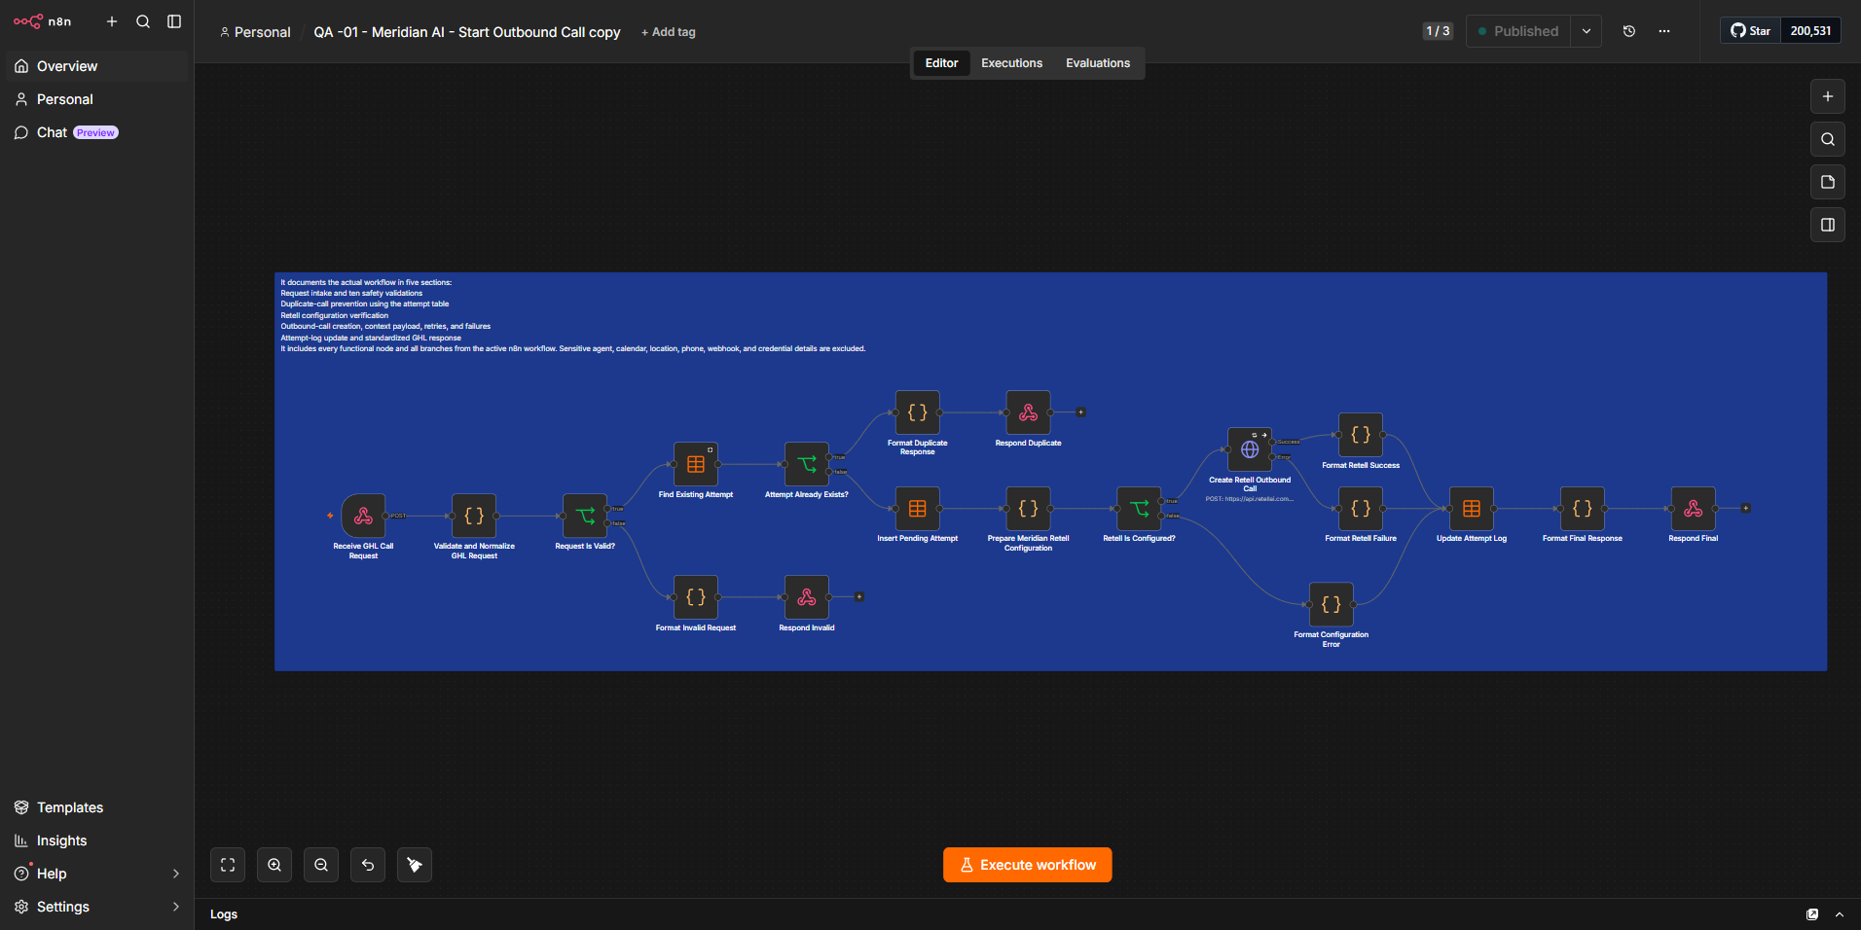Open the Published status dropdown arrow
Viewport: 1861px width, 930px height.
tap(1587, 31)
